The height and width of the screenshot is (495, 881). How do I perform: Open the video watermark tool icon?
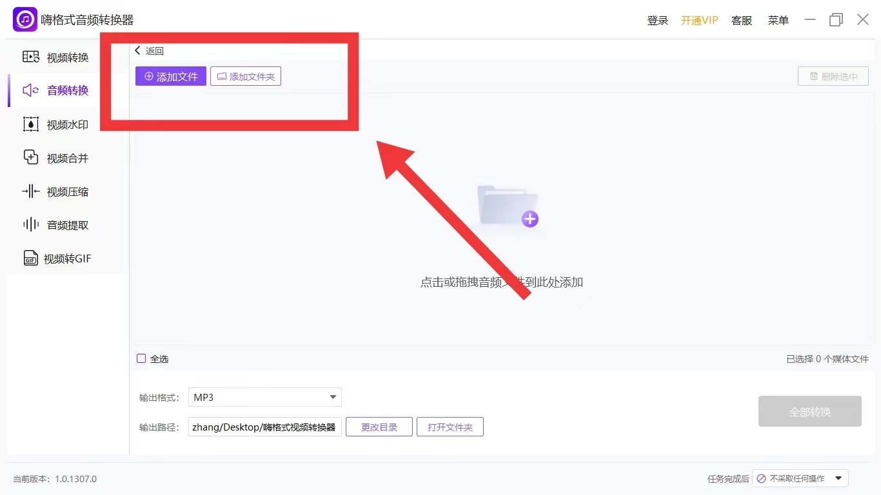tap(31, 124)
